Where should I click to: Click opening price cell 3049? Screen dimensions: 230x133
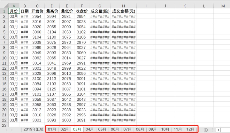(x=37, y=53)
